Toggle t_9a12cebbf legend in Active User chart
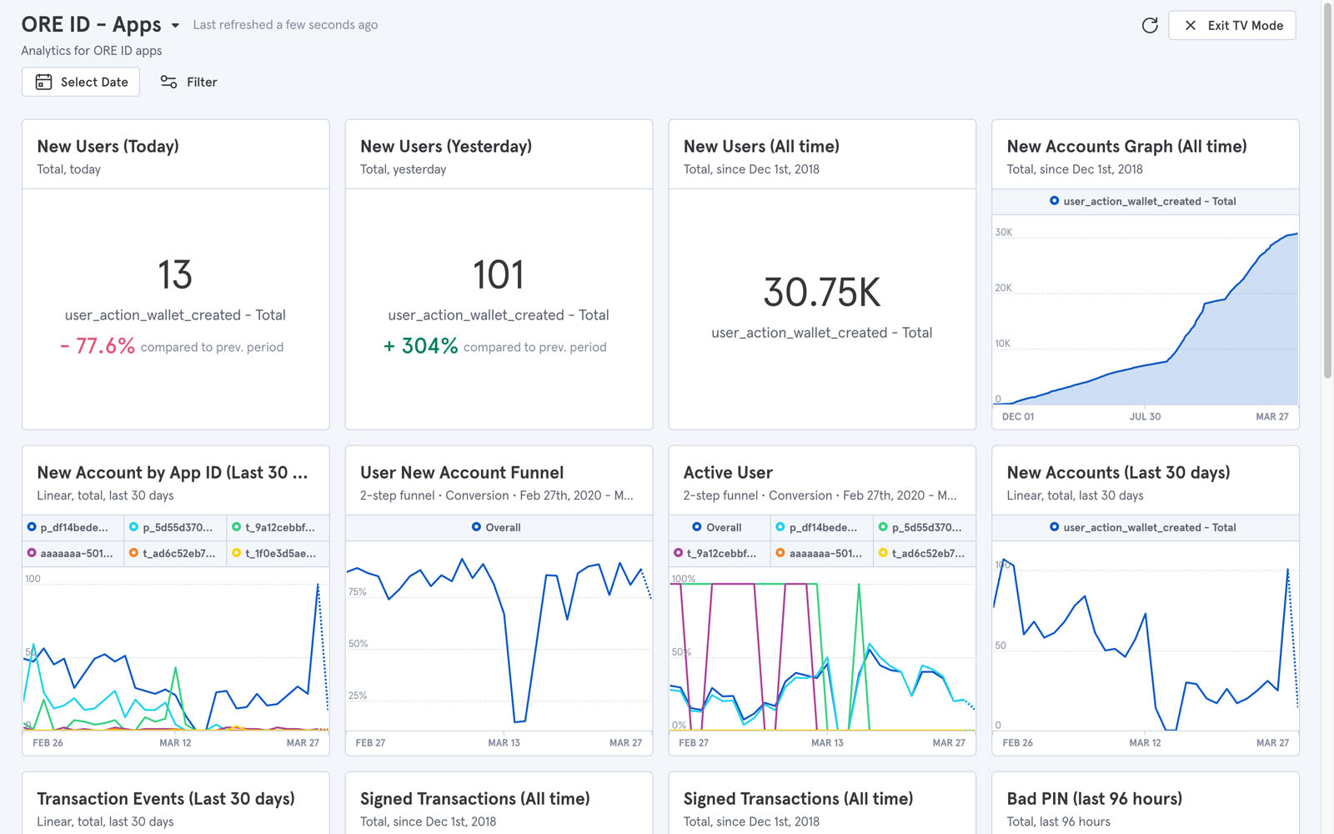Screen dimensions: 1334x834 click(720, 553)
